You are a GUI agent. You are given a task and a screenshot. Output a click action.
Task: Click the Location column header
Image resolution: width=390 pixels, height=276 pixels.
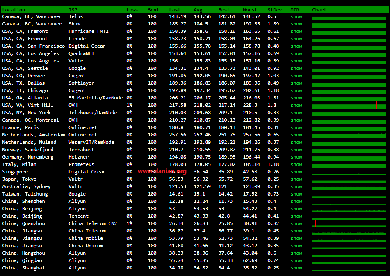click(14, 10)
